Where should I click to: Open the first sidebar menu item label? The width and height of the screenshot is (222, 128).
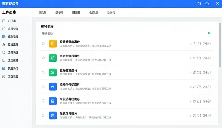(x=12, y=21)
